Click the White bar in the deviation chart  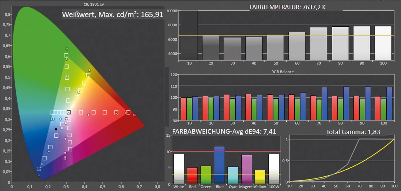[179, 168]
